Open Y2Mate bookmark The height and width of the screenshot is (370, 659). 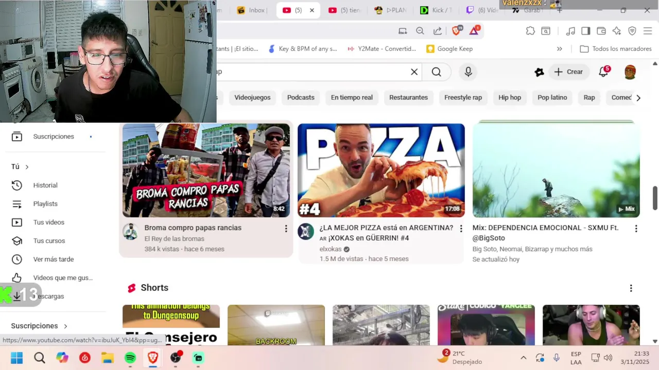(x=381, y=49)
